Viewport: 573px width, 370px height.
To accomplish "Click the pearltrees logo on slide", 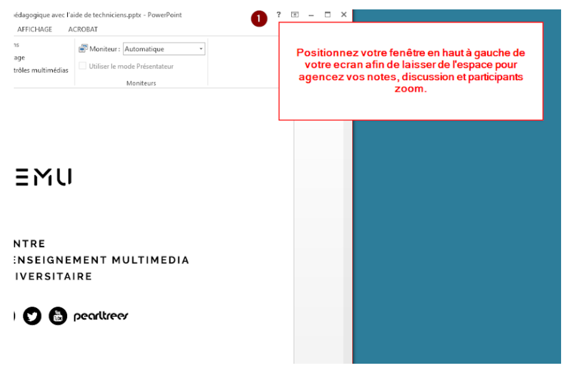I will [101, 316].
